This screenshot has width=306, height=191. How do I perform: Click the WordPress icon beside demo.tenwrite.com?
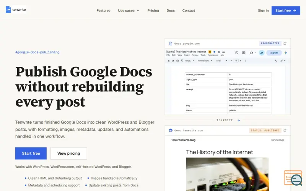171,130
